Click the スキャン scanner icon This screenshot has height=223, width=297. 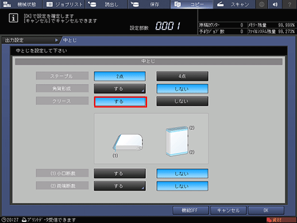pos(220,4)
